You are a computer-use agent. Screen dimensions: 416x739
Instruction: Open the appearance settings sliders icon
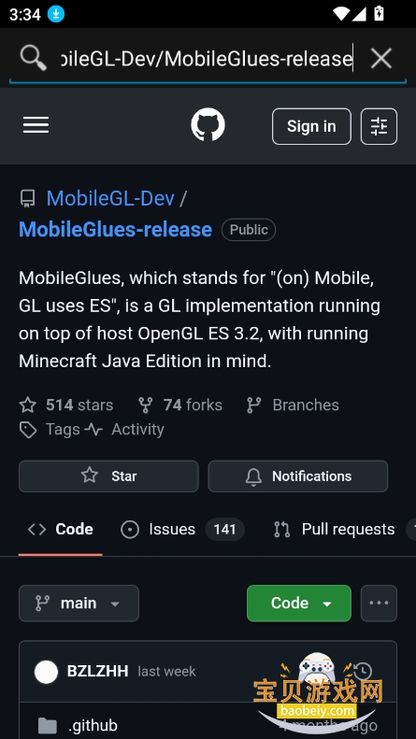(379, 126)
